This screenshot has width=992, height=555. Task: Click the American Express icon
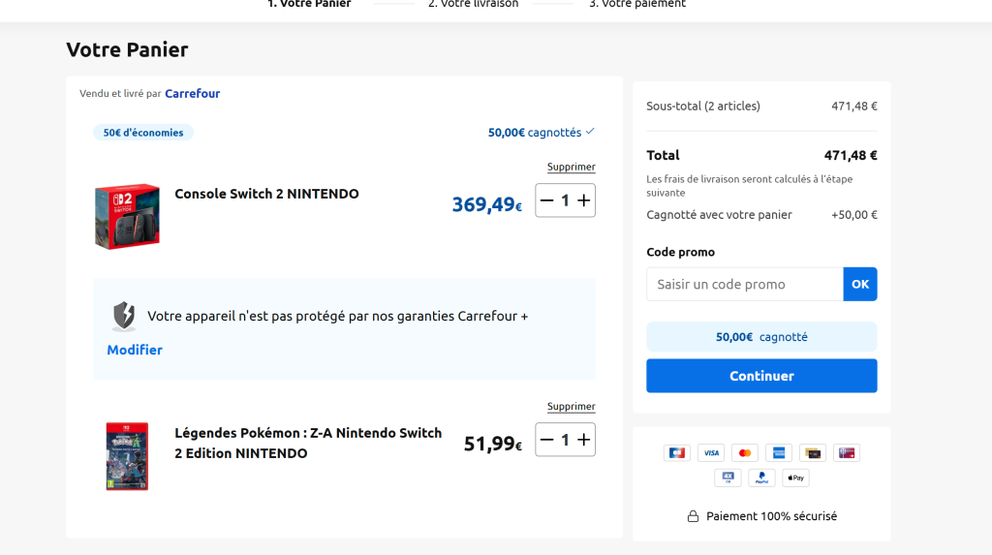click(x=778, y=453)
